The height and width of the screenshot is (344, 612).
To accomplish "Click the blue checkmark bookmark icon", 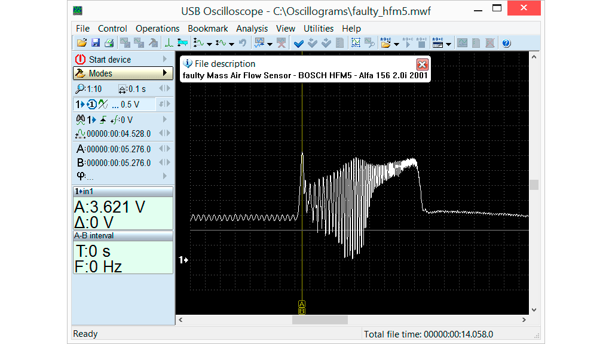I will point(299,43).
